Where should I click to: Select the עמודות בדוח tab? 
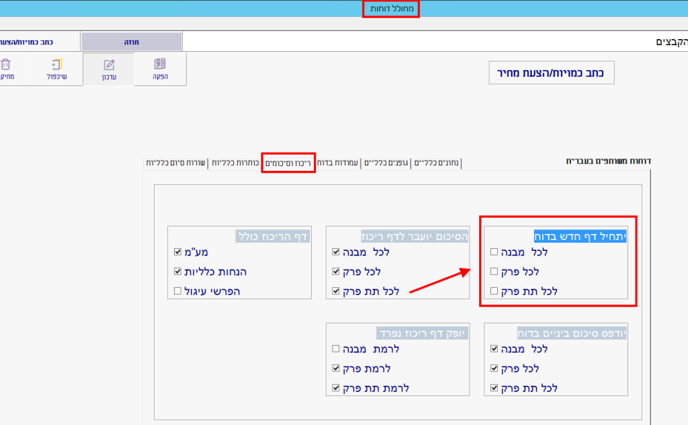click(339, 163)
